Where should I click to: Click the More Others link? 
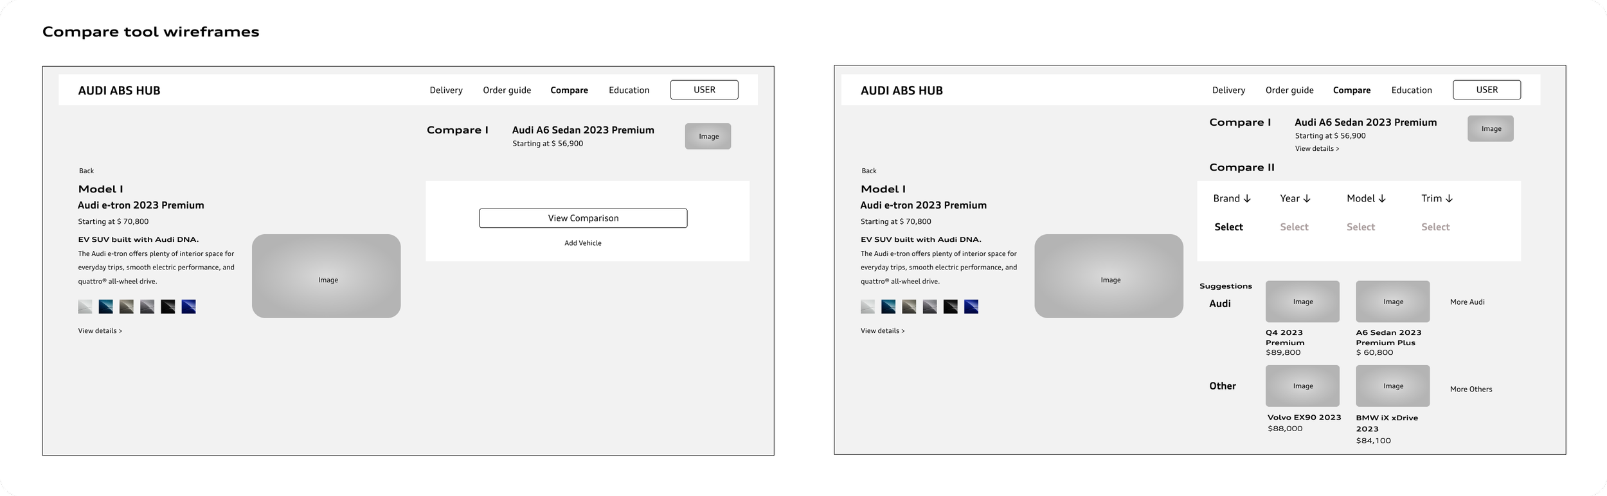point(1471,389)
